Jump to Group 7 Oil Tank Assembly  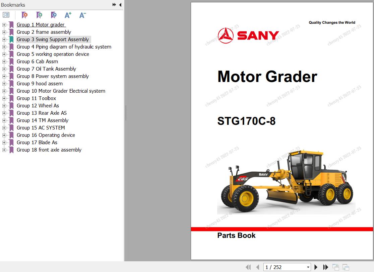46,69
